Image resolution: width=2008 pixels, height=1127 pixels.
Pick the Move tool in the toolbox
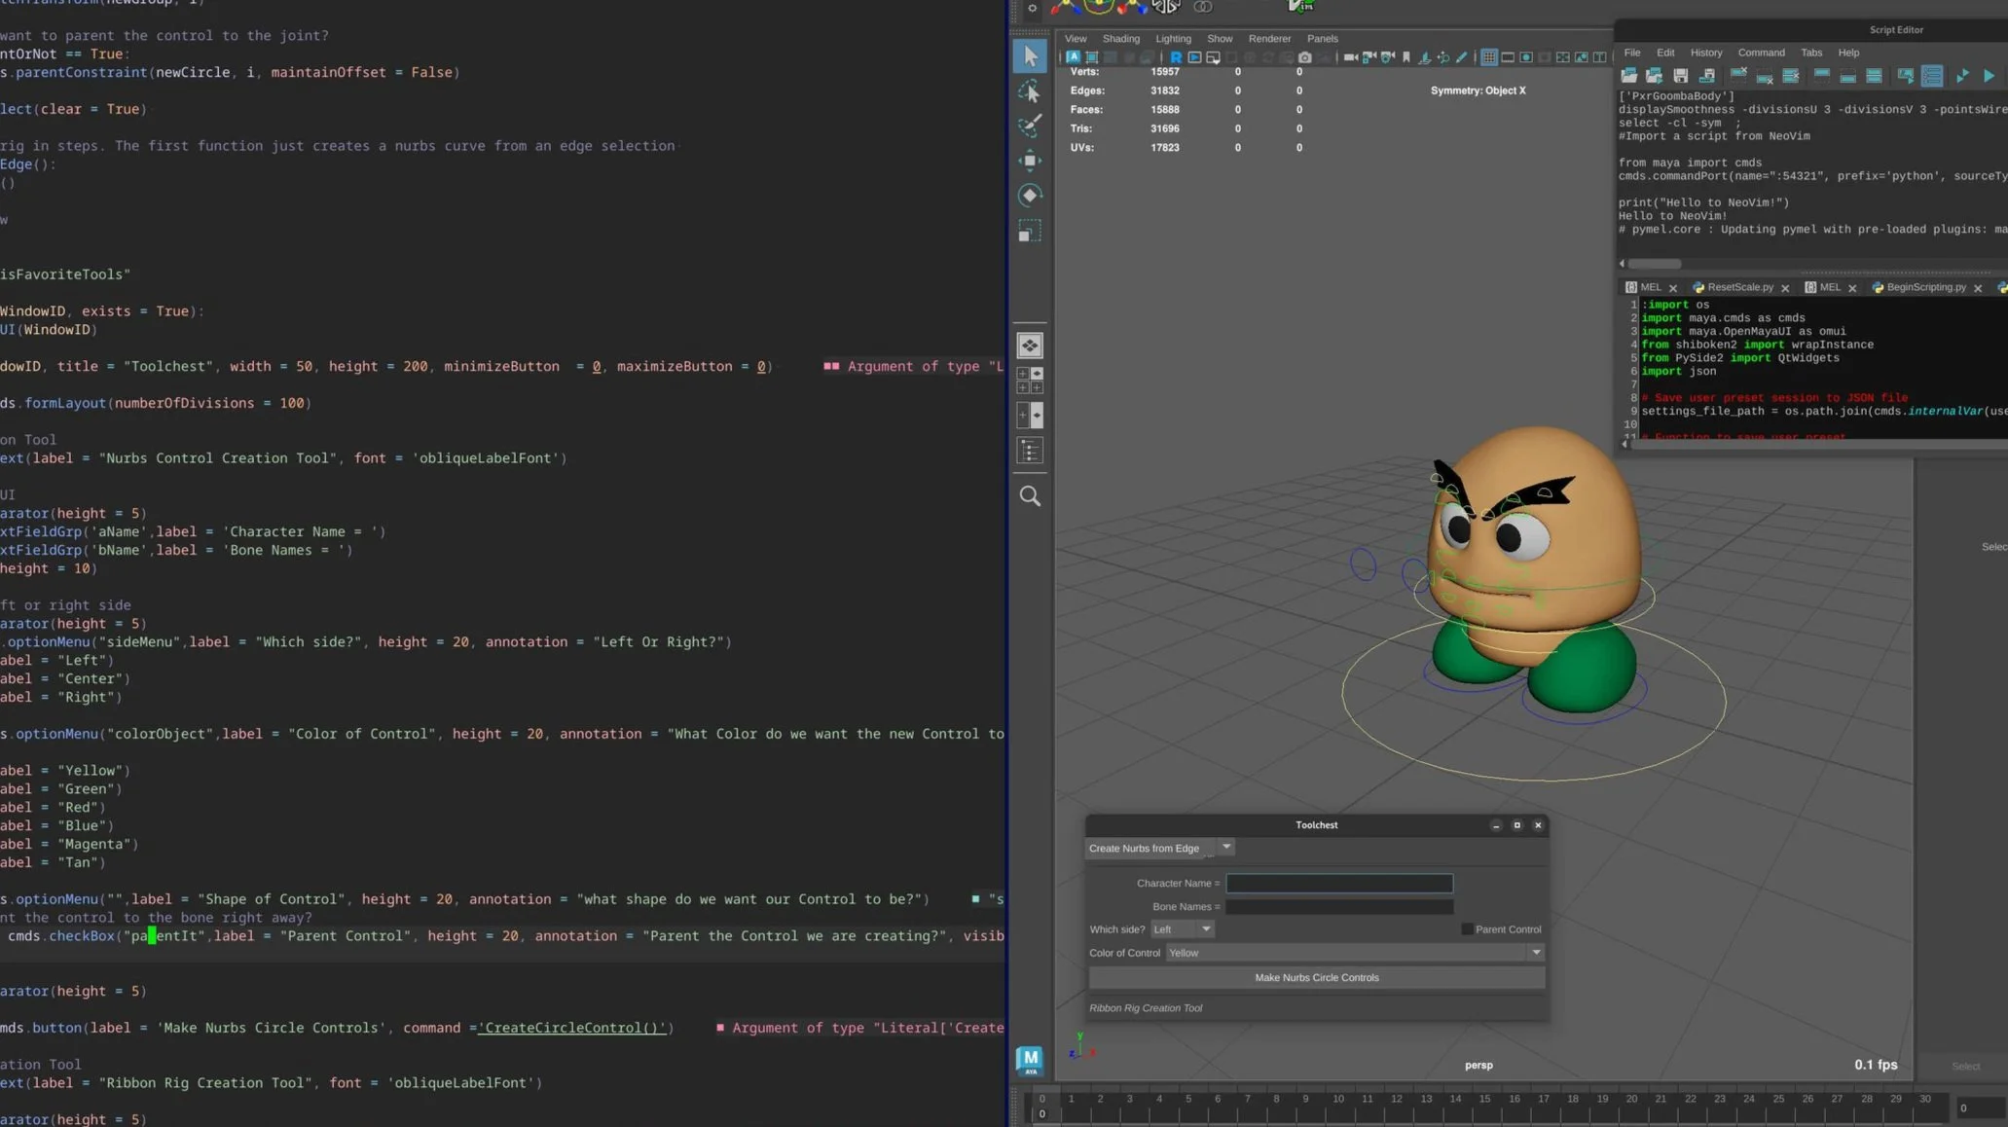tap(1030, 161)
